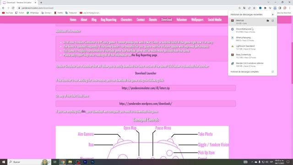Open the Traductor bookmark
This screenshot has height=165, width=293.
71,13
